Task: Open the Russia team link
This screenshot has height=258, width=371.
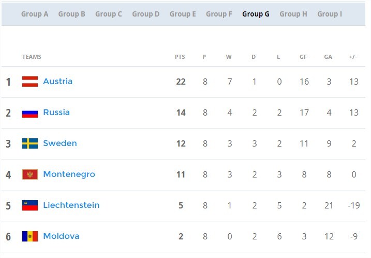Action: pos(56,112)
